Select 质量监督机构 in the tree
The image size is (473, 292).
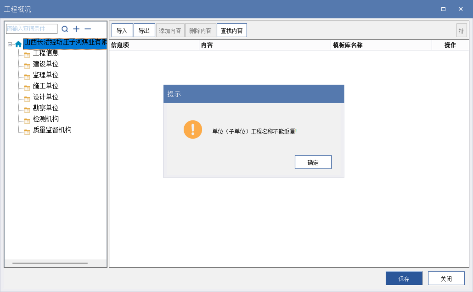coord(52,130)
